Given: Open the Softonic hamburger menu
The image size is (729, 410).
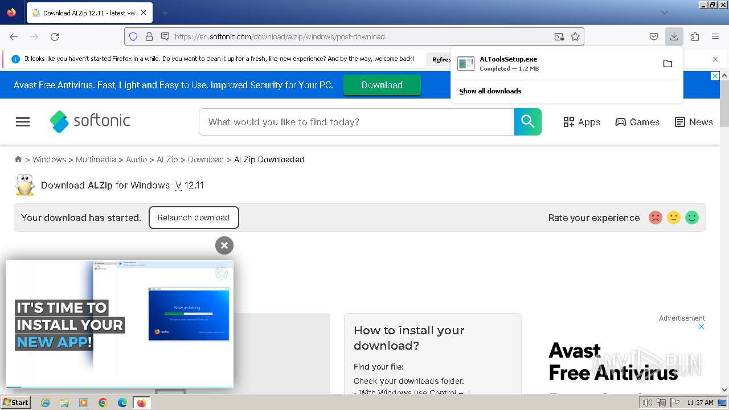Looking at the screenshot, I should coord(23,122).
